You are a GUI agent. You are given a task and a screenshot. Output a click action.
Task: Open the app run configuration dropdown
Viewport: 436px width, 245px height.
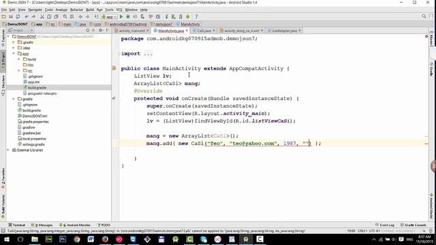click(109, 16)
